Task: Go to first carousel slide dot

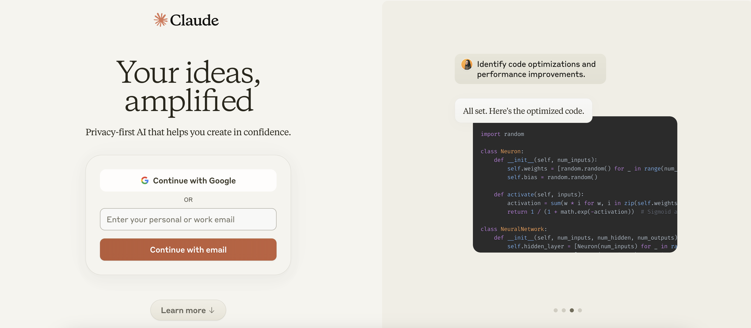Action: [556, 310]
